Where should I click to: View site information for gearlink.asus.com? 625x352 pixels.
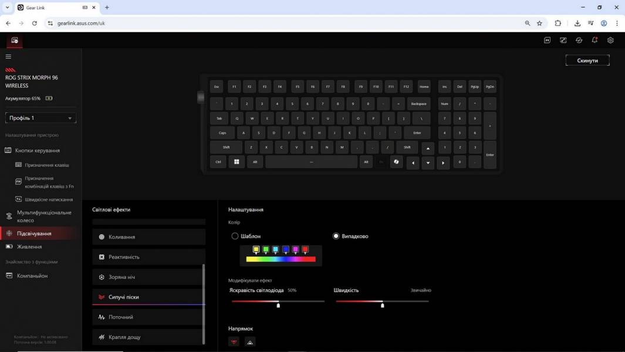(50, 23)
